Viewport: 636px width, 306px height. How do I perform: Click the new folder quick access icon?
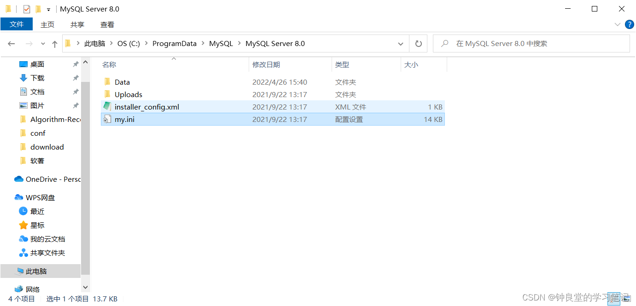pos(38,9)
